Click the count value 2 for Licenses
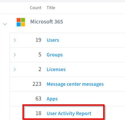The image size is (125, 120). pos(40,69)
